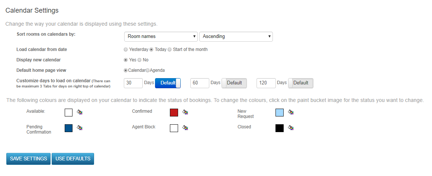Open paint bucket for New Request colour
Screen dimensions: 432x176
tap(291, 112)
